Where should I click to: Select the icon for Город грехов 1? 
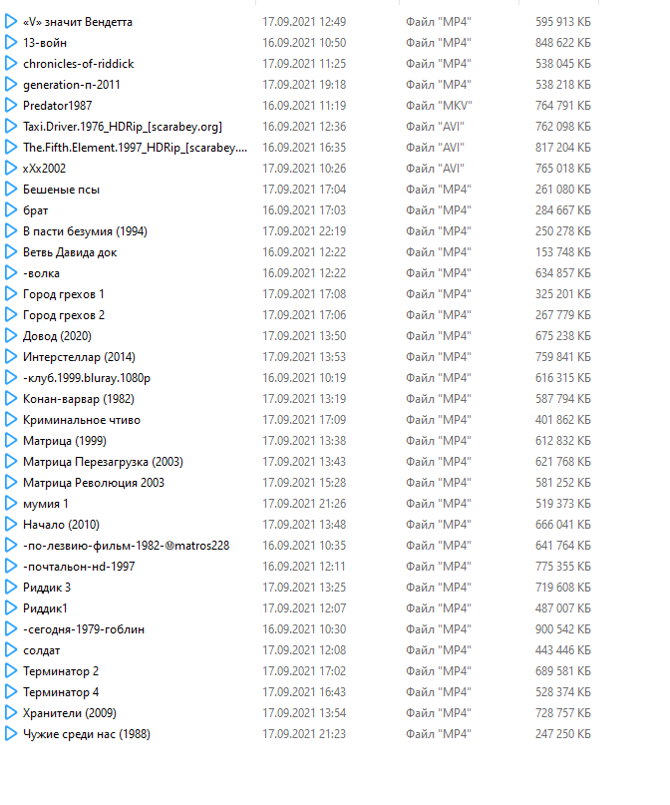pos(11,293)
